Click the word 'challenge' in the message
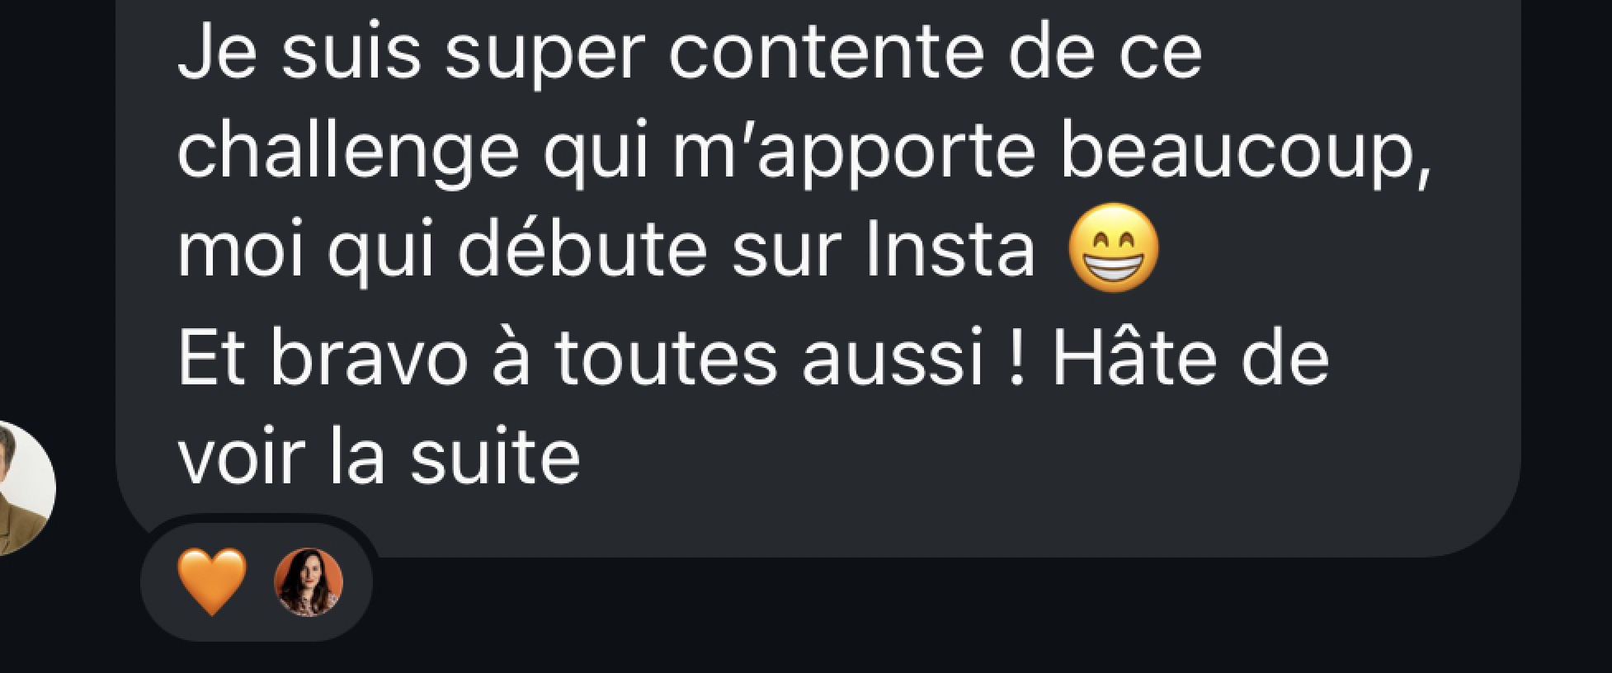Viewport: 1612px width, 673px height. point(348,153)
